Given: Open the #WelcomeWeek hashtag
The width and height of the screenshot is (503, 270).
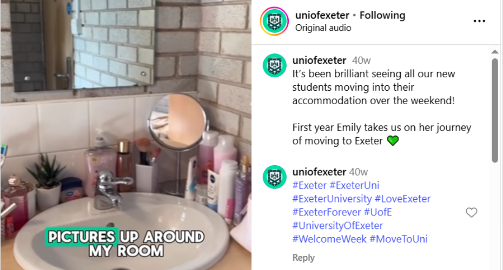Looking at the screenshot, I should click(x=329, y=239).
